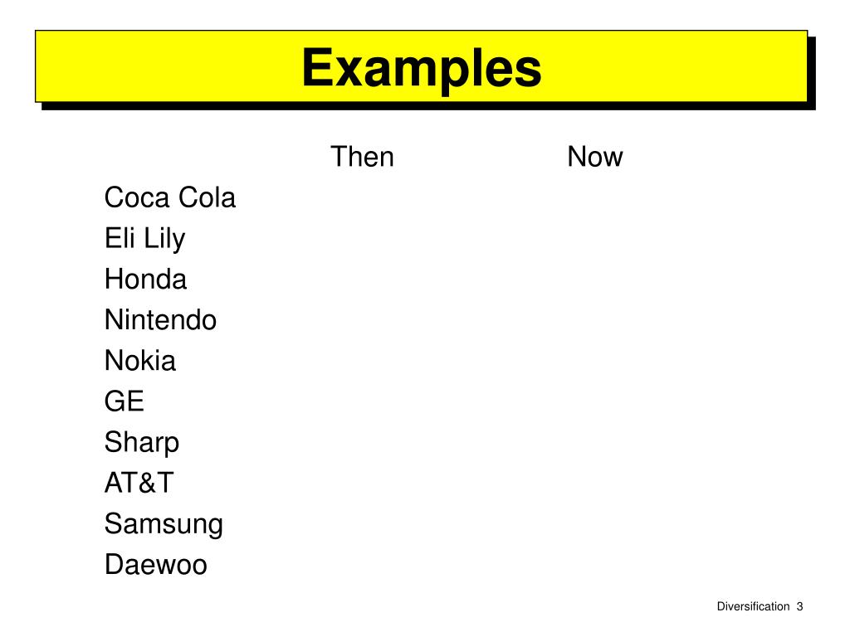Click the word Lily in second entry

pos(165,239)
